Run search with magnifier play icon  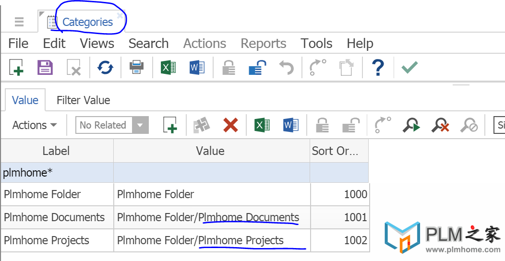[x=411, y=125]
